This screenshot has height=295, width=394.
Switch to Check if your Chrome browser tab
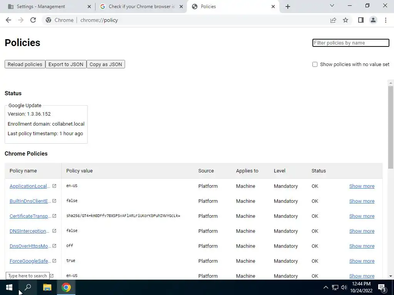[142, 7]
